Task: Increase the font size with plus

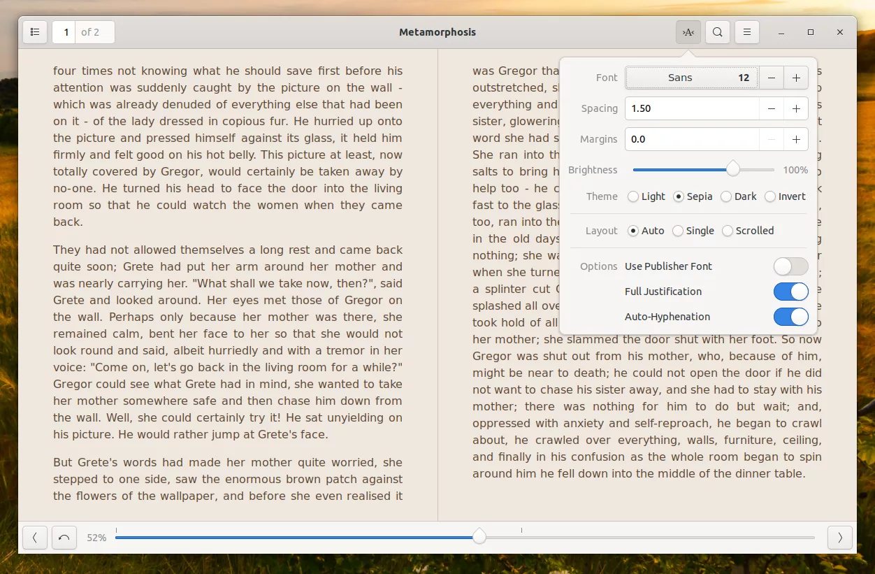Action: pyautogui.click(x=796, y=78)
